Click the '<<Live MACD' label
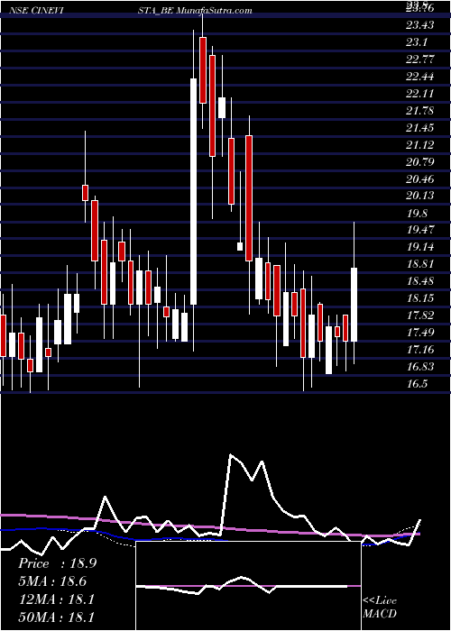451x631 pixels. (380, 608)
